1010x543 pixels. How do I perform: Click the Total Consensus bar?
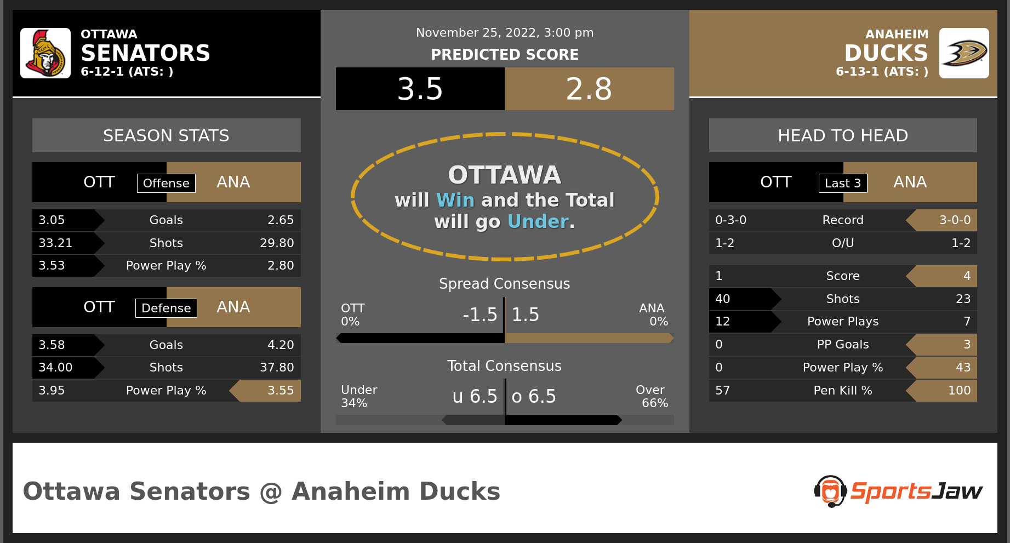(x=505, y=420)
